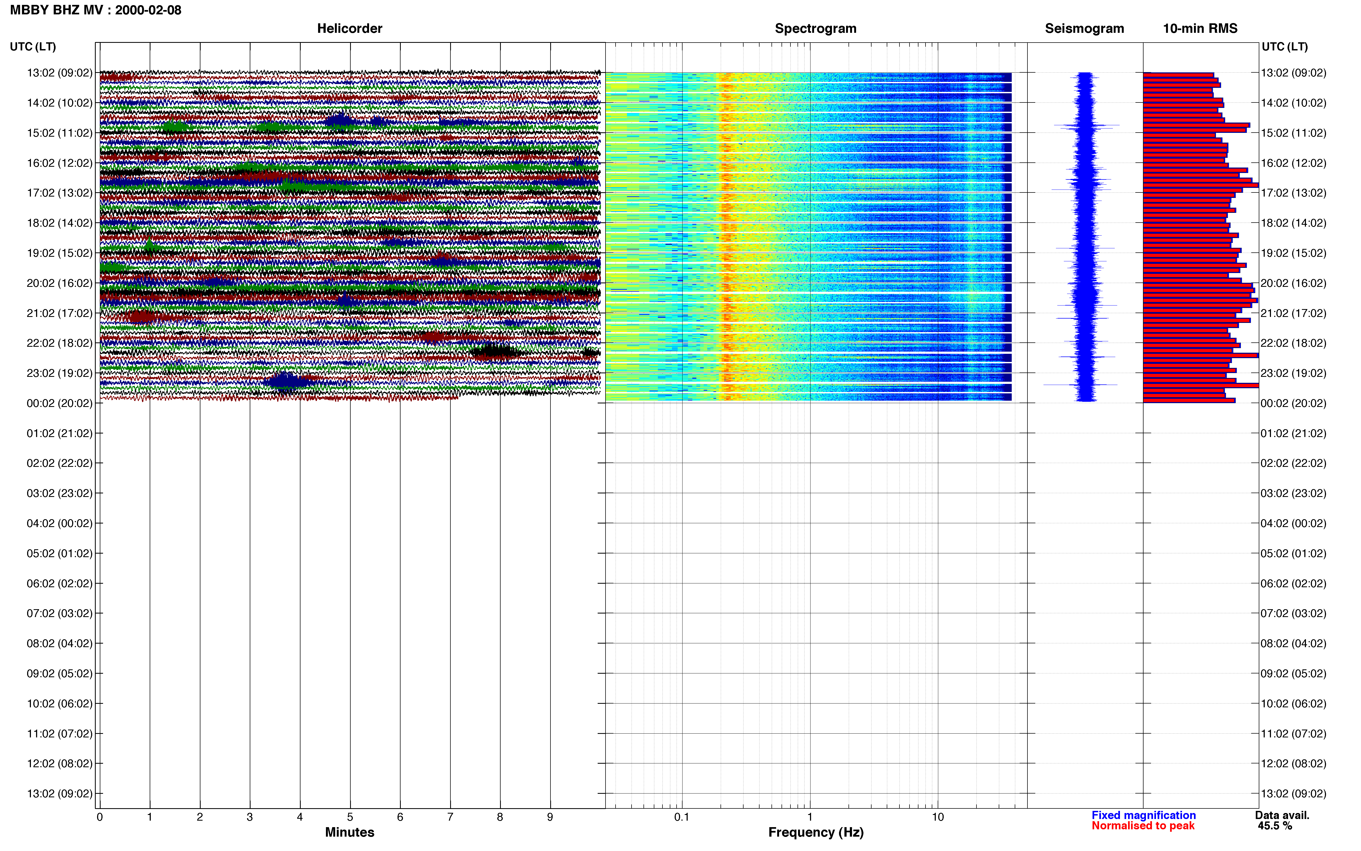Image resolution: width=1361 pixels, height=851 pixels.
Task: Click the left '00:02 (20:02)' time label
Action: (60, 403)
